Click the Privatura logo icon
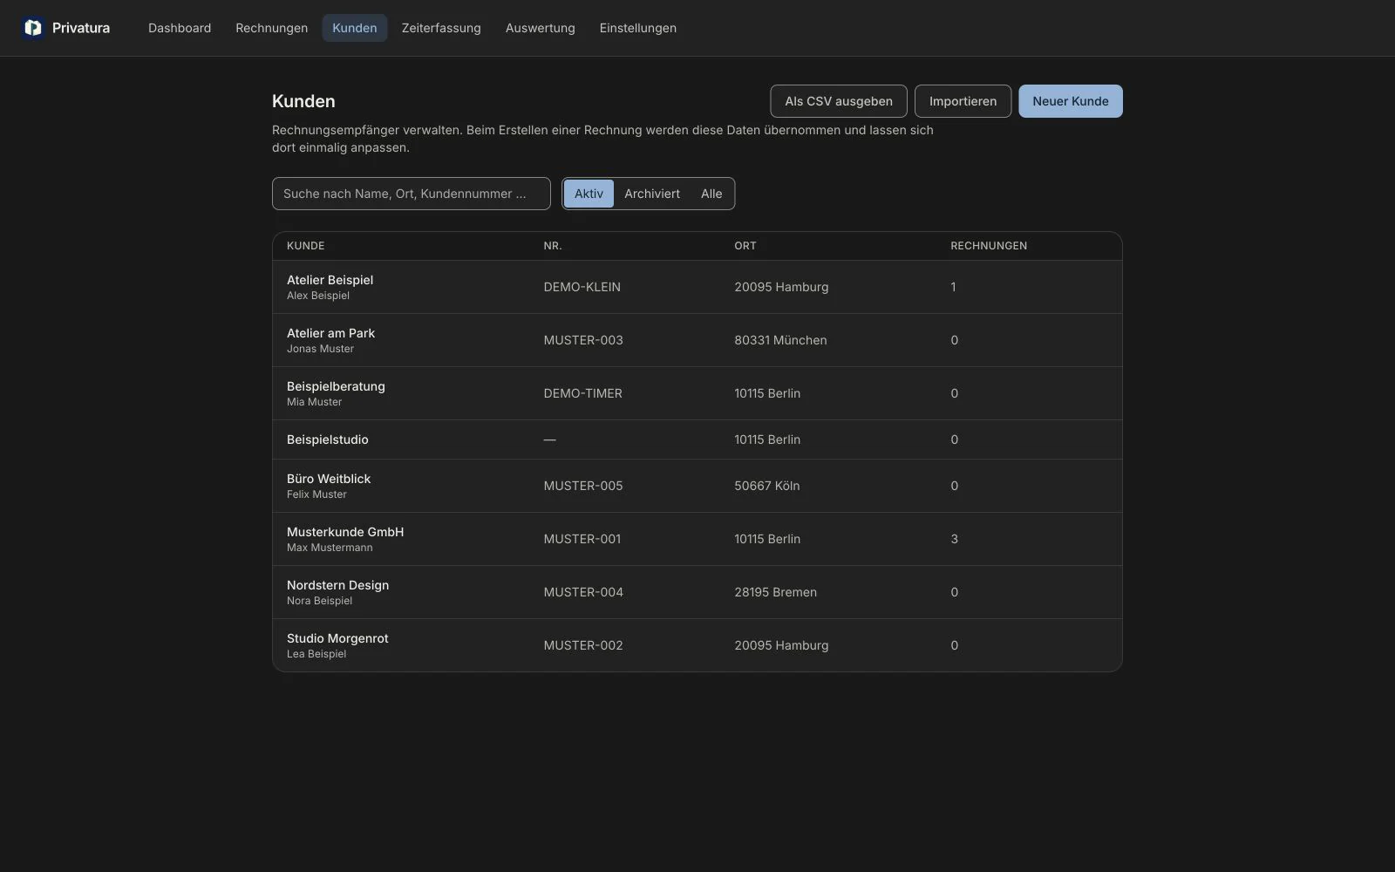This screenshot has width=1395, height=872. pyautogui.click(x=33, y=28)
